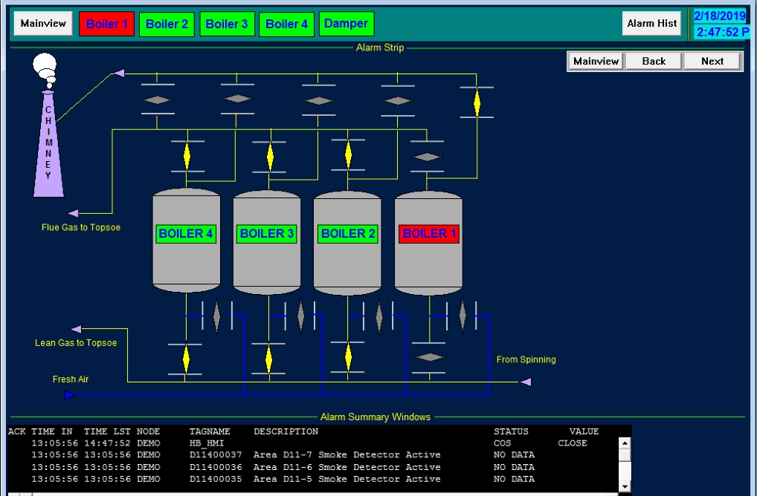757x496 pixels.
Task: Click the top-left Mainview button
Action: point(43,24)
